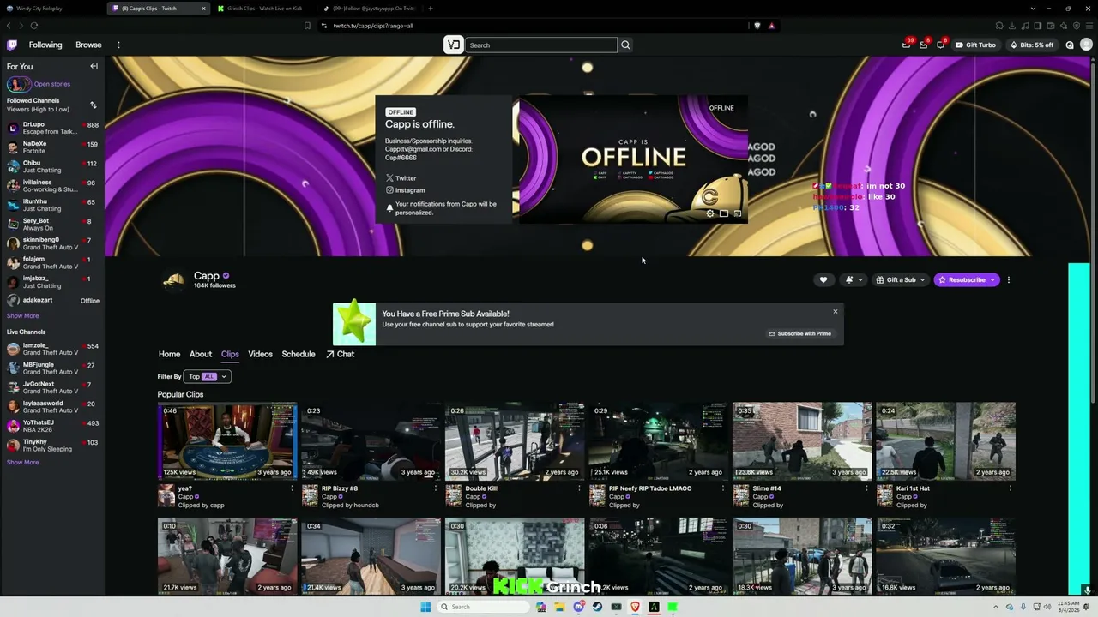The height and width of the screenshot is (617, 1098).
Task: Enter fullscreen on the offline player
Action: (738, 213)
